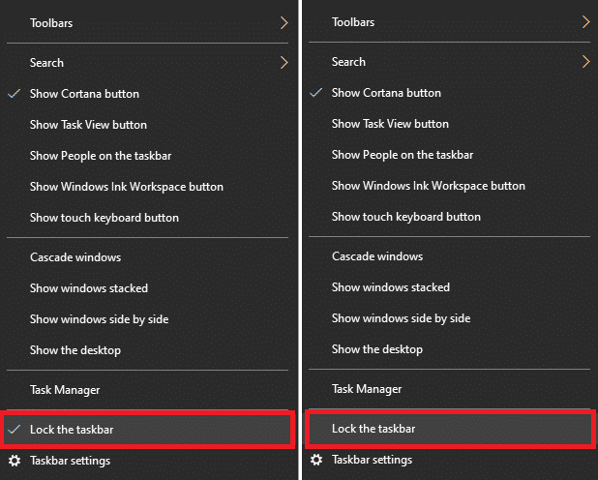This screenshot has width=598, height=480.
Task: Choose Show People on the taskbar in the right menu
Action: coord(403,155)
